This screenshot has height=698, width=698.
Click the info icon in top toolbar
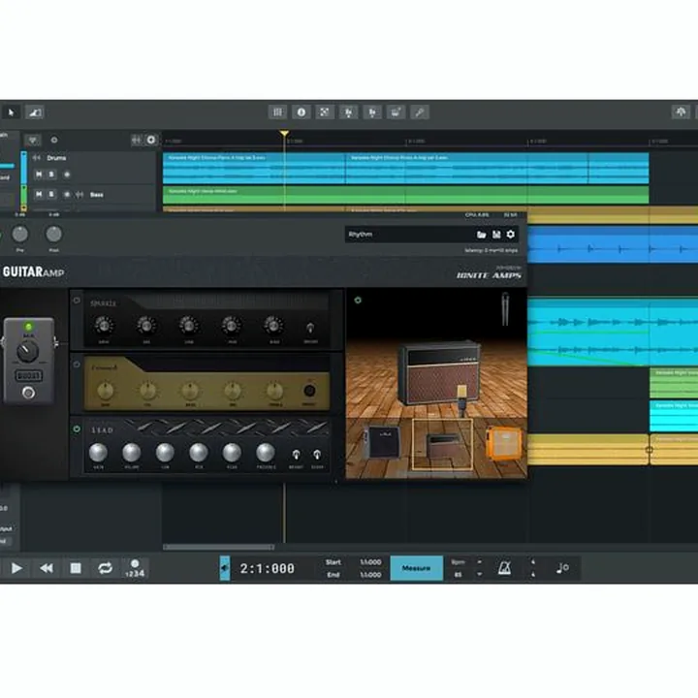301,112
